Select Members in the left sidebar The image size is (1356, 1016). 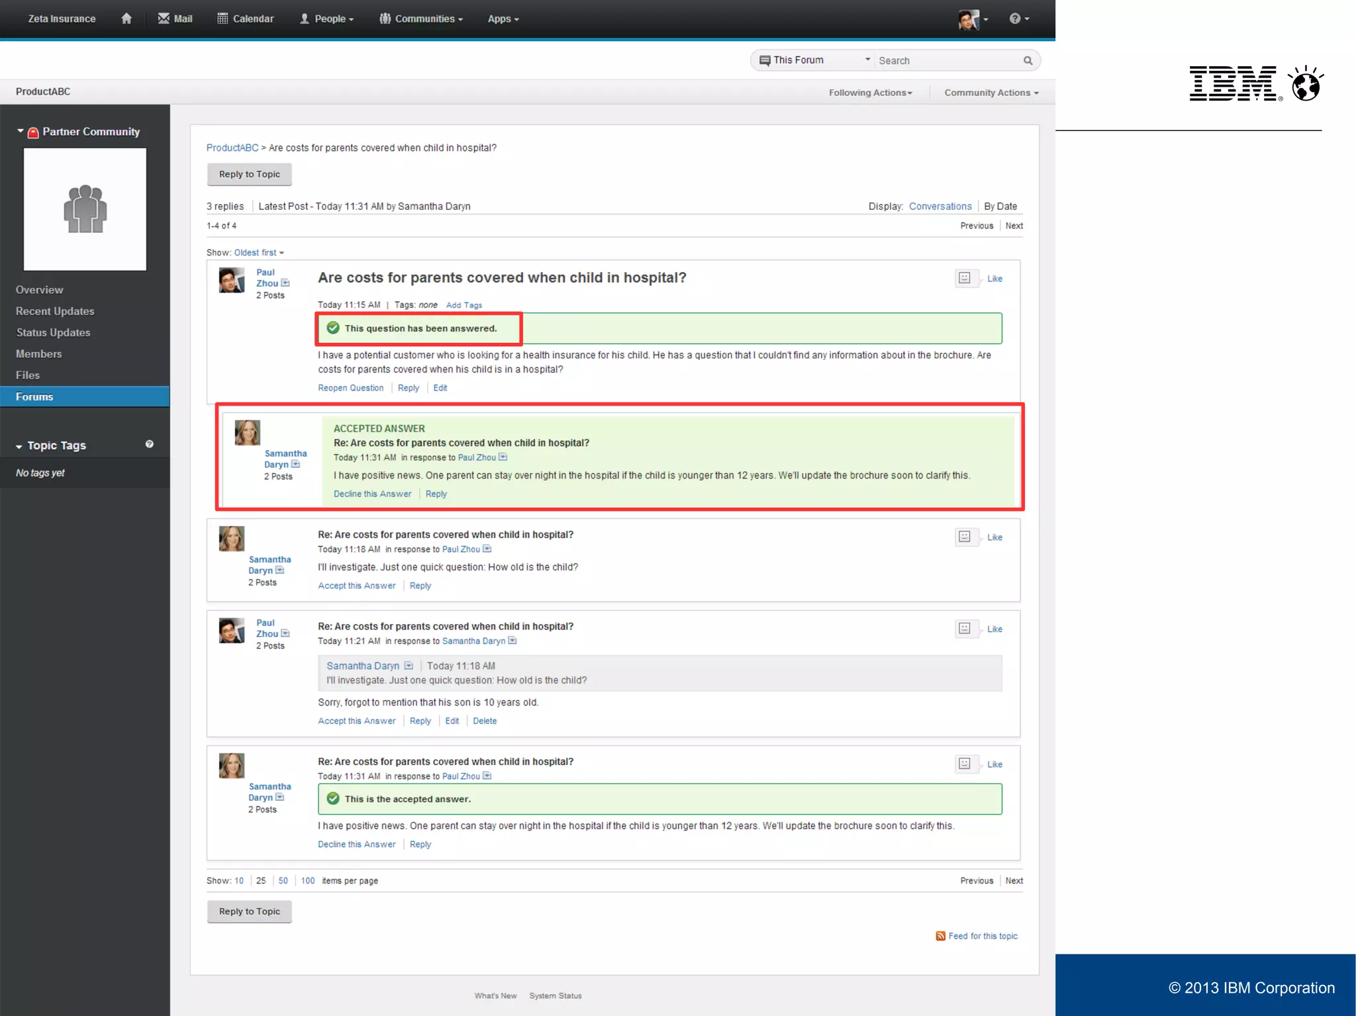[x=39, y=354]
